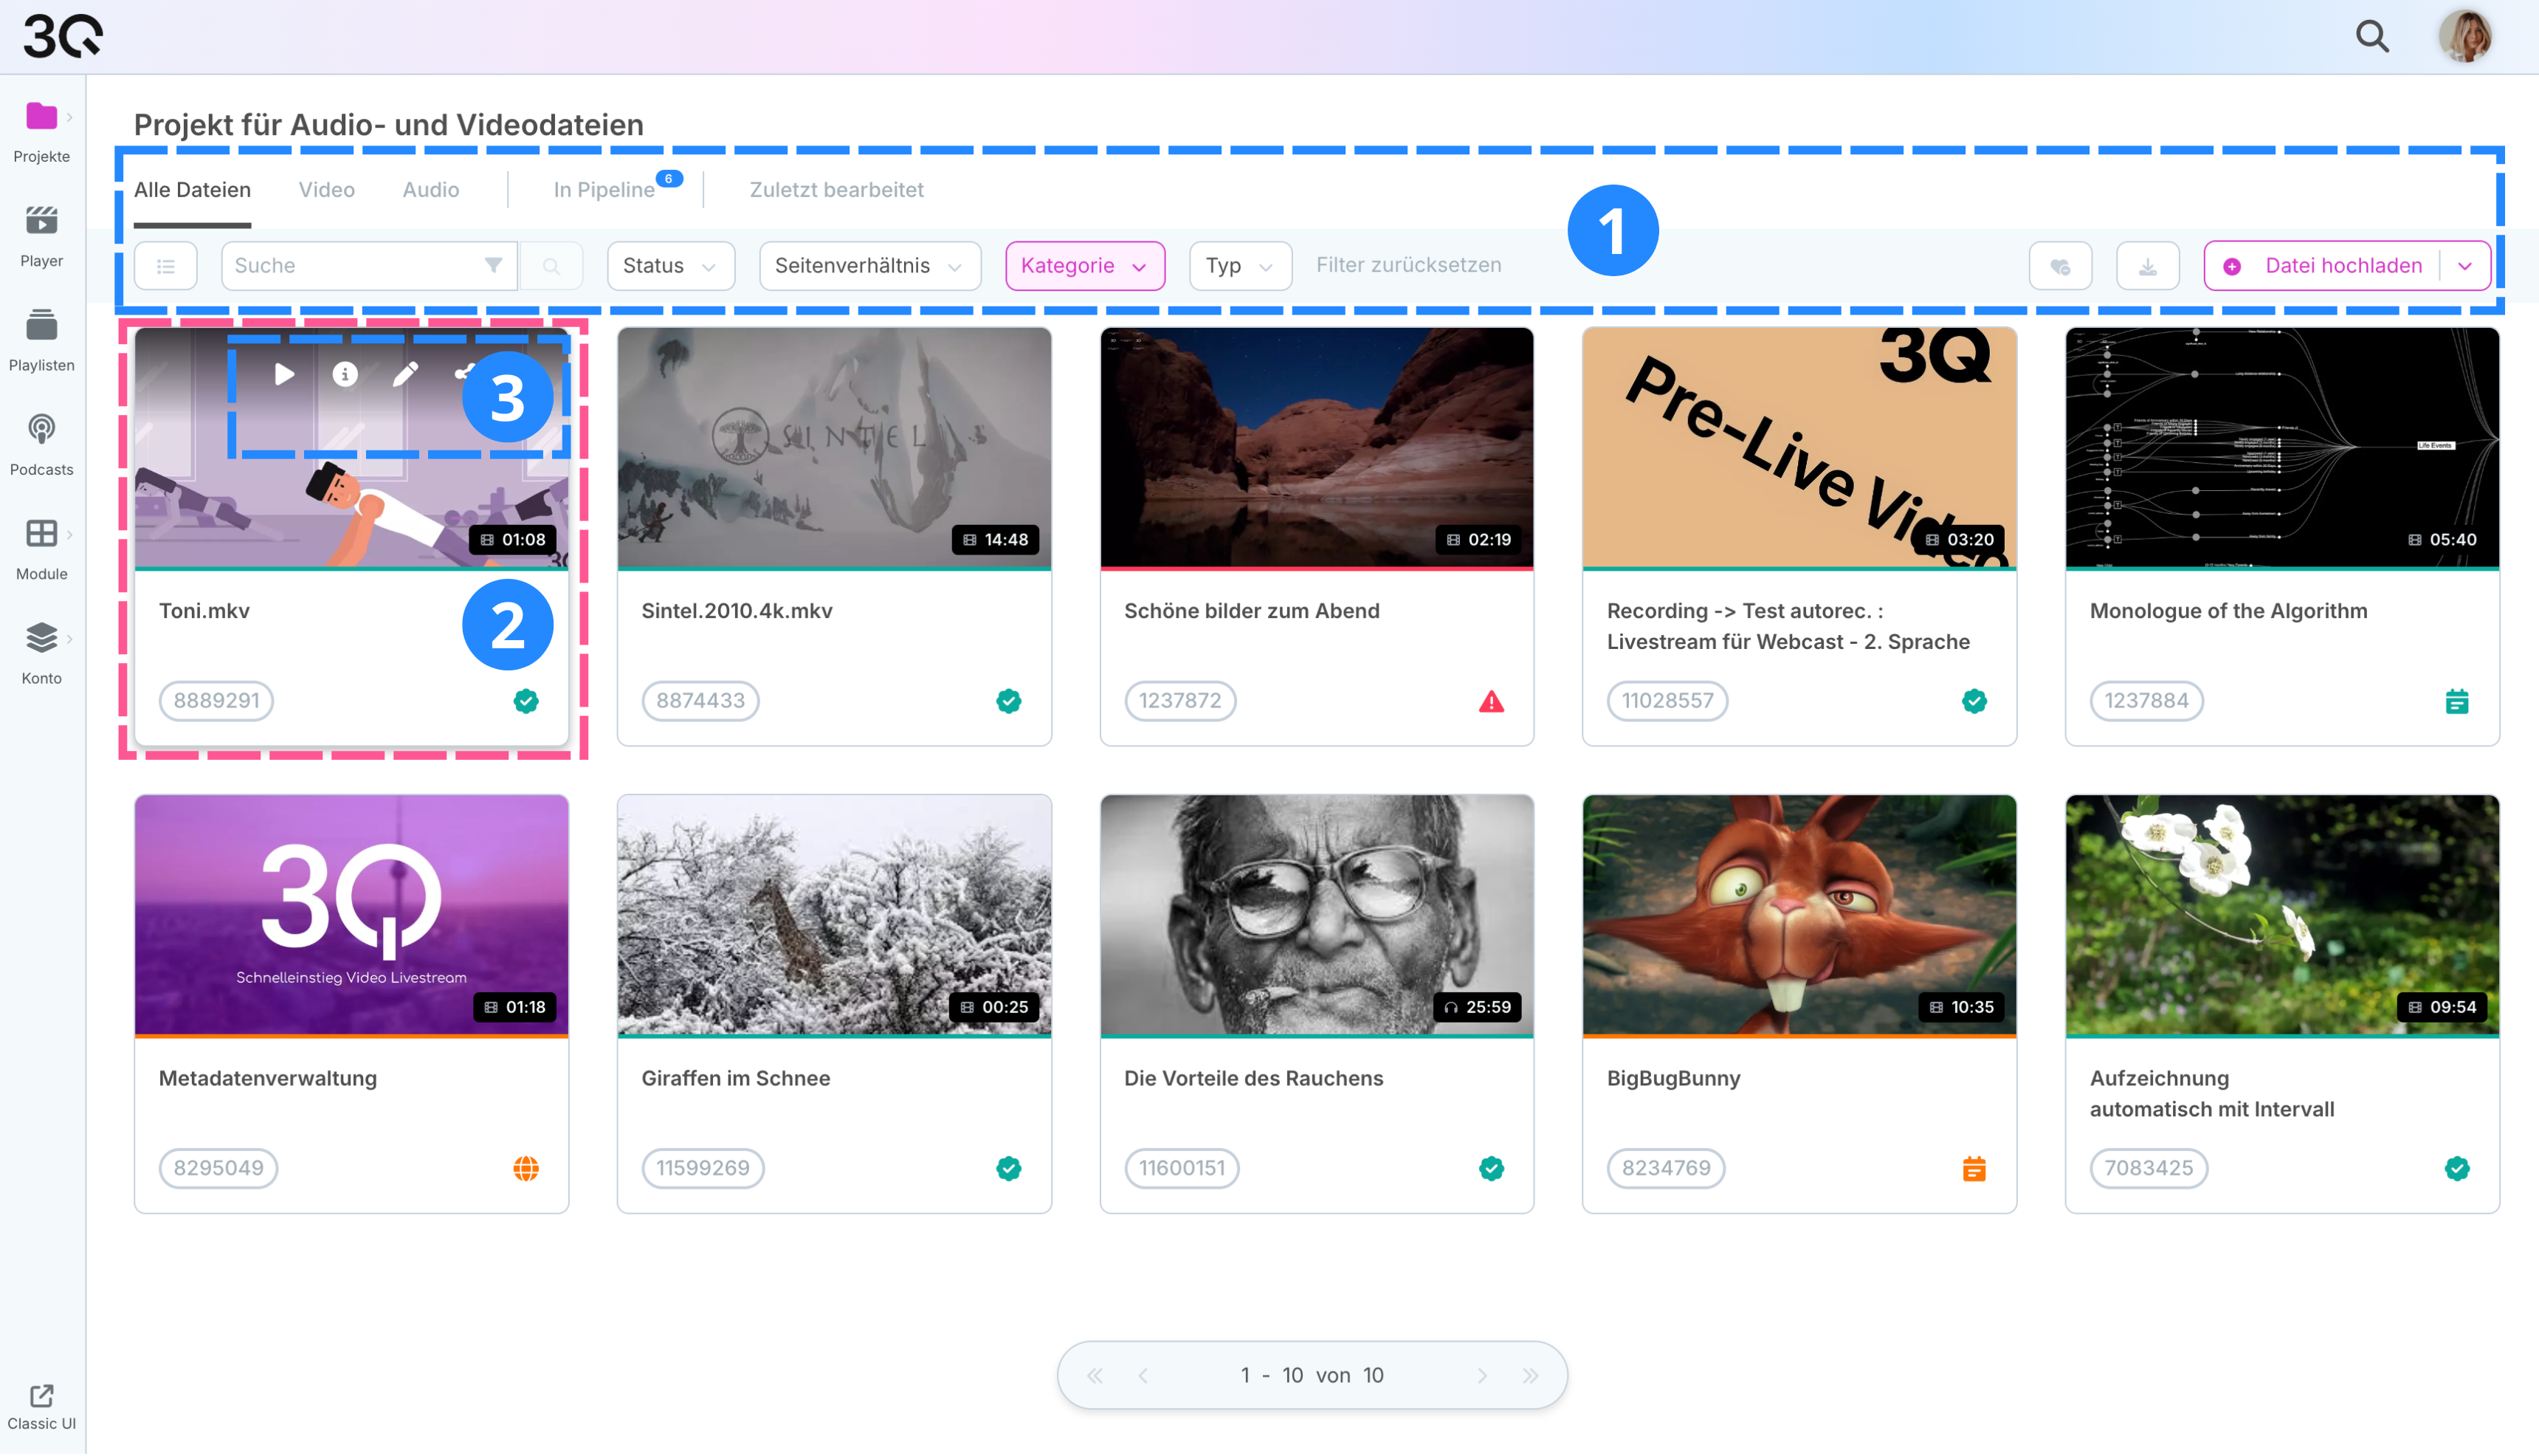Click the download icon button in toolbar
This screenshot has width=2539, height=1456.
click(2147, 266)
